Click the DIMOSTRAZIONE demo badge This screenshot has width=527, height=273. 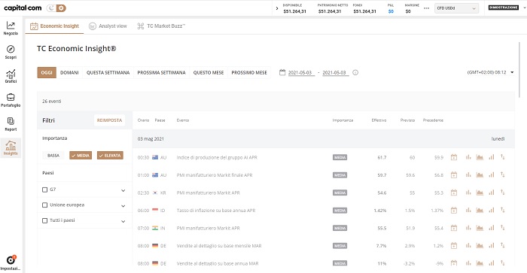pyautogui.click(x=504, y=8)
